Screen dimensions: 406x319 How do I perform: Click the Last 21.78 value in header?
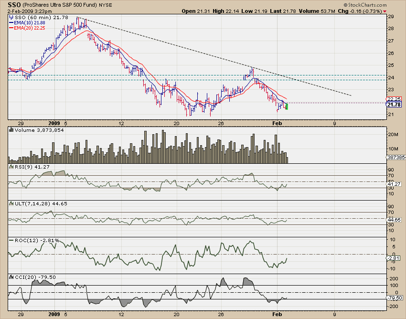[283, 11]
